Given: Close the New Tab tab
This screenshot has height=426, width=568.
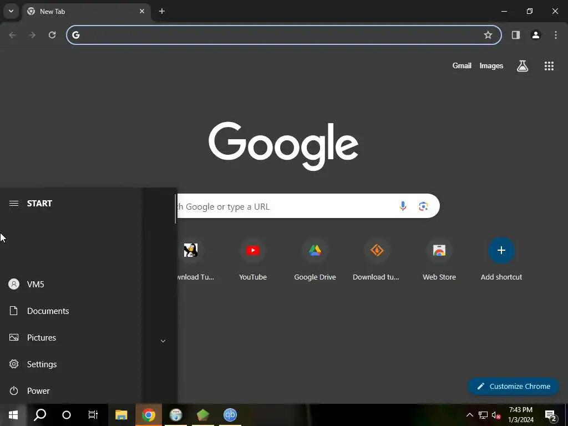Looking at the screenshot, I should (x=142, y=11).
